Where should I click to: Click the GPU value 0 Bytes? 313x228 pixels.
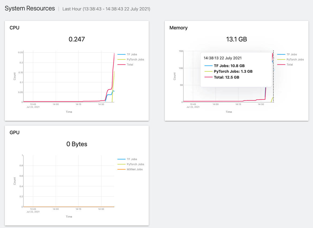pos(77,144)
